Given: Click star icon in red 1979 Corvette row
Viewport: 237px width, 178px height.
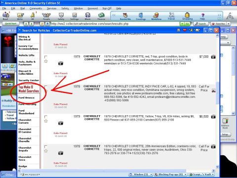Looking at the screenshot, I should coord(46,61).
